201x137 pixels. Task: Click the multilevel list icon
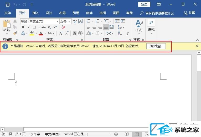(x=106, y=21)
